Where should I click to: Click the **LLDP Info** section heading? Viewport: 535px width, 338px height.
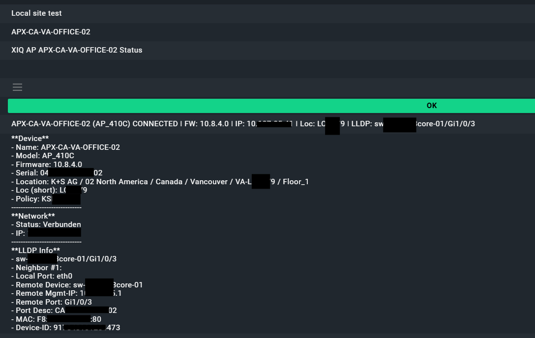[x=35, y=251]
